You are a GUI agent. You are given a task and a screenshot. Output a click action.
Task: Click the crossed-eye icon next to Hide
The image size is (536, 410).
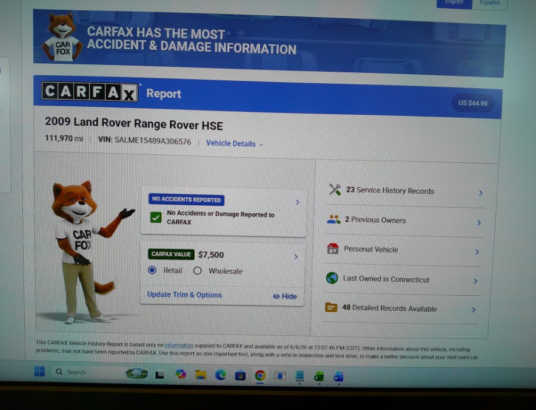tap(276, 296)
